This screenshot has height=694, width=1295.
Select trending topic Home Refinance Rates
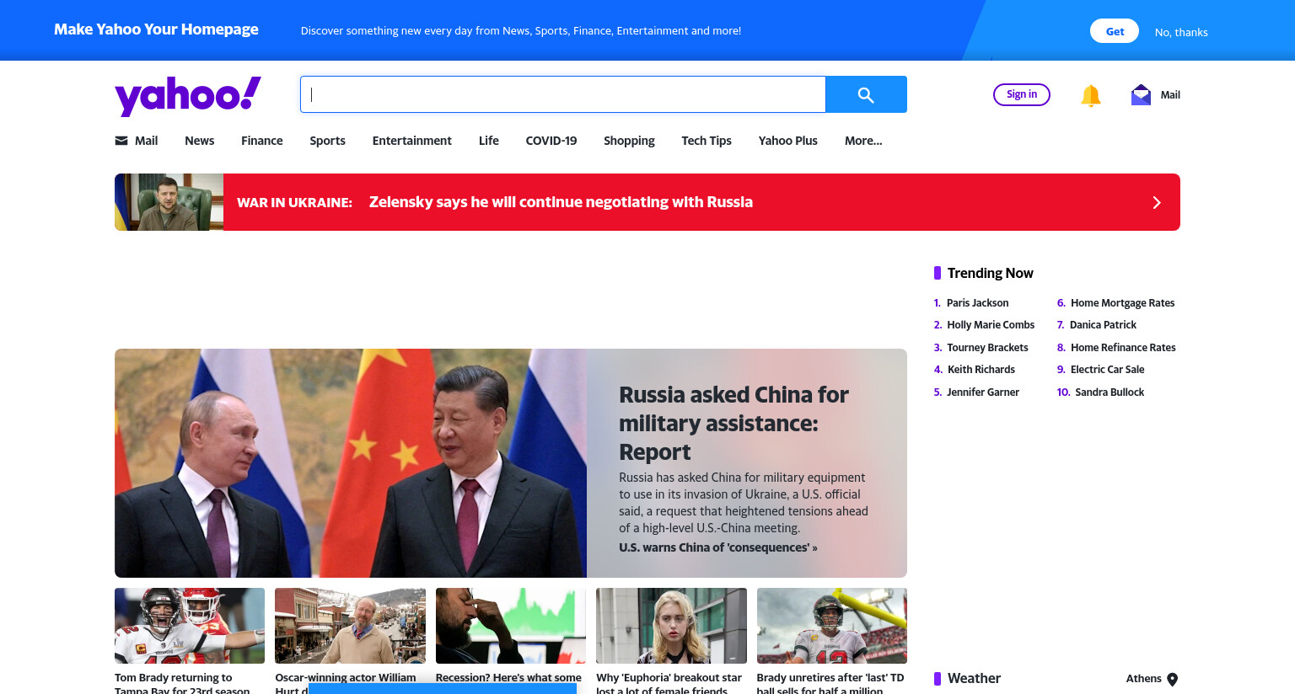click(x=1123, y=348)
